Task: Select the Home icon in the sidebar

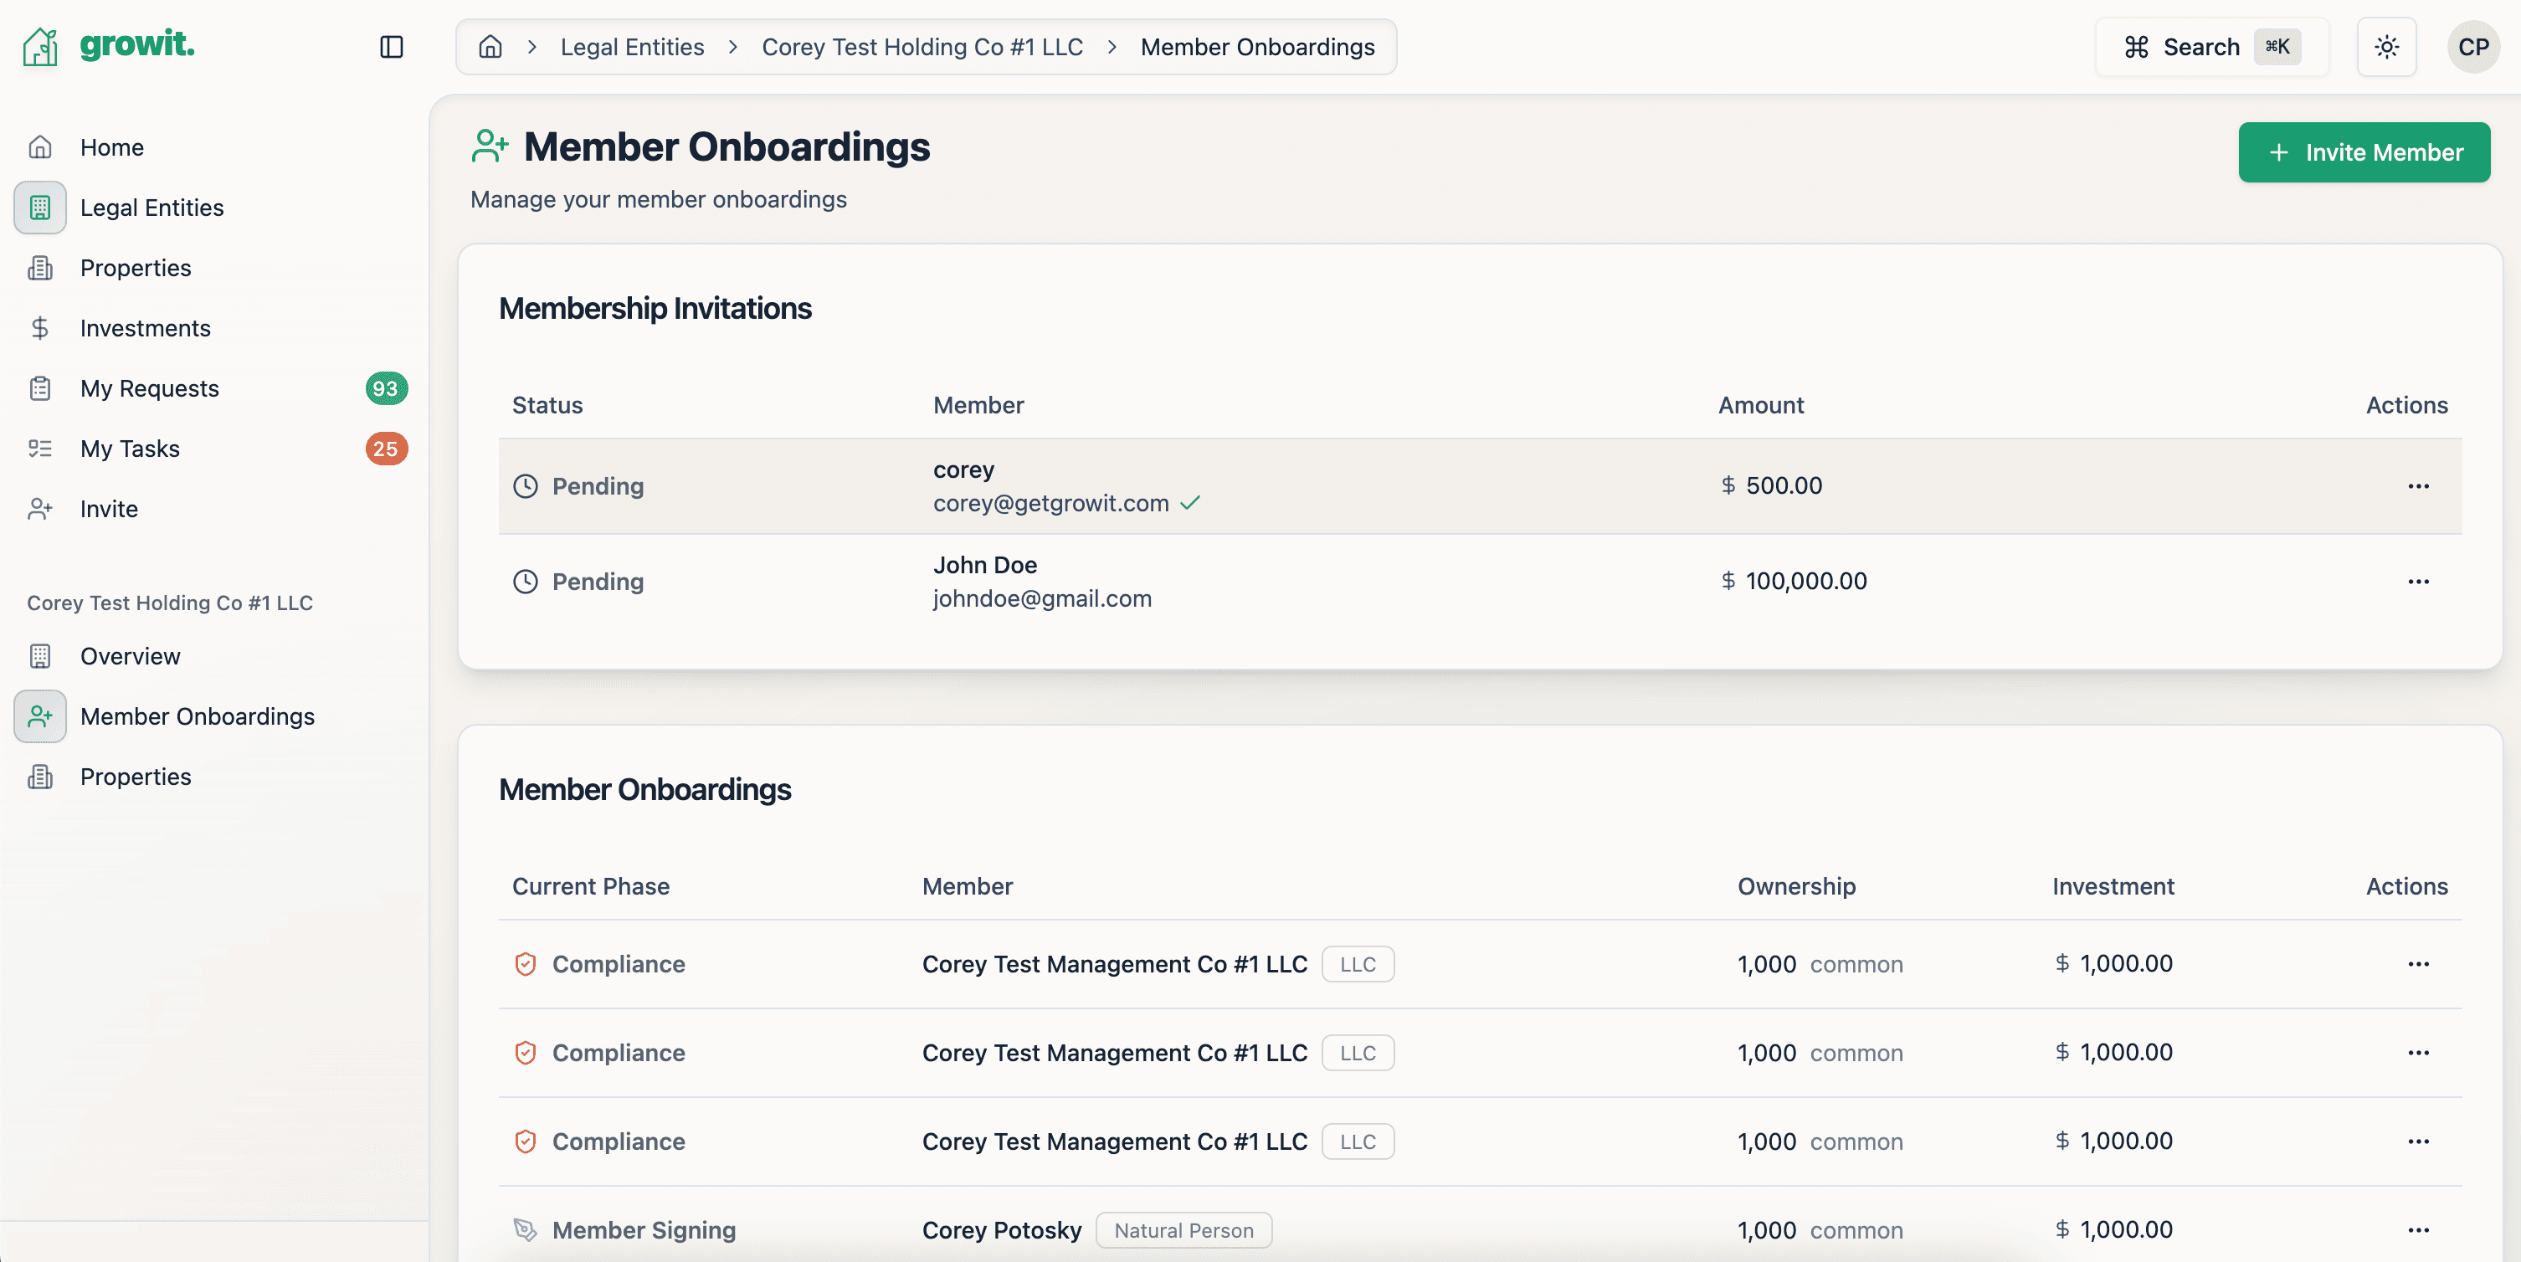Action: pos(40,146)
